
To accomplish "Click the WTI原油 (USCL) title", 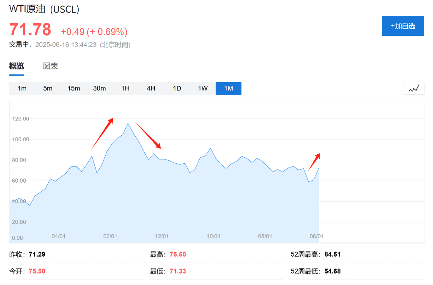I will click(x=44, y=8).
